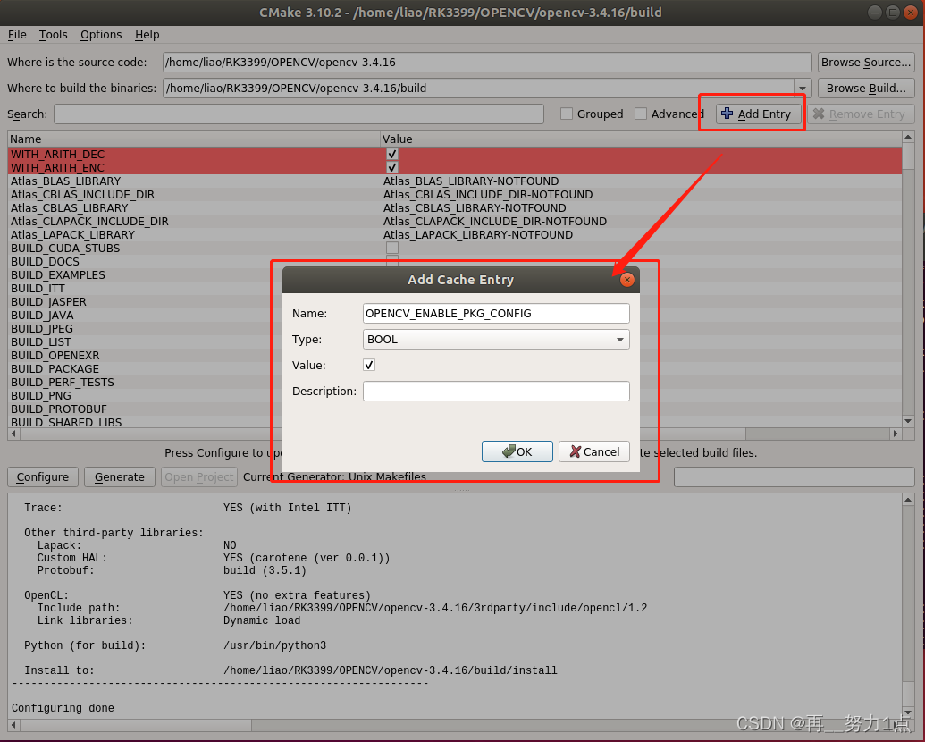Open the build path history dropdown arrow
The image size is (925, 742).
click(x=803, y=88)
